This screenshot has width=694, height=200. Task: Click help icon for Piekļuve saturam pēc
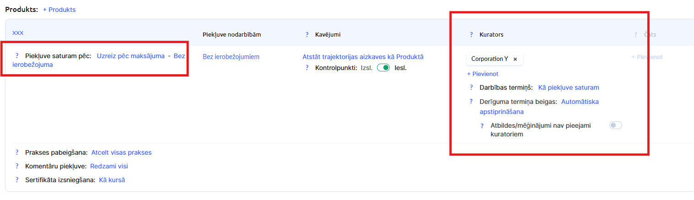point(17,56)
